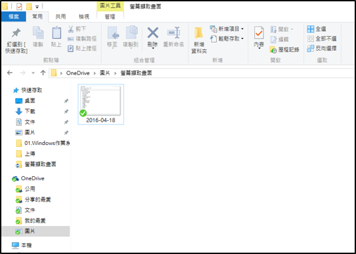This screenshot has width=356, height=254.
Task: Click the chevron after 圖片 in path
Action: point(115,73)
